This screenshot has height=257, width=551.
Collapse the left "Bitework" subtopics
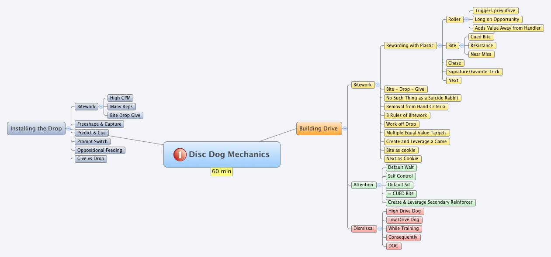[x=100, y=106]
